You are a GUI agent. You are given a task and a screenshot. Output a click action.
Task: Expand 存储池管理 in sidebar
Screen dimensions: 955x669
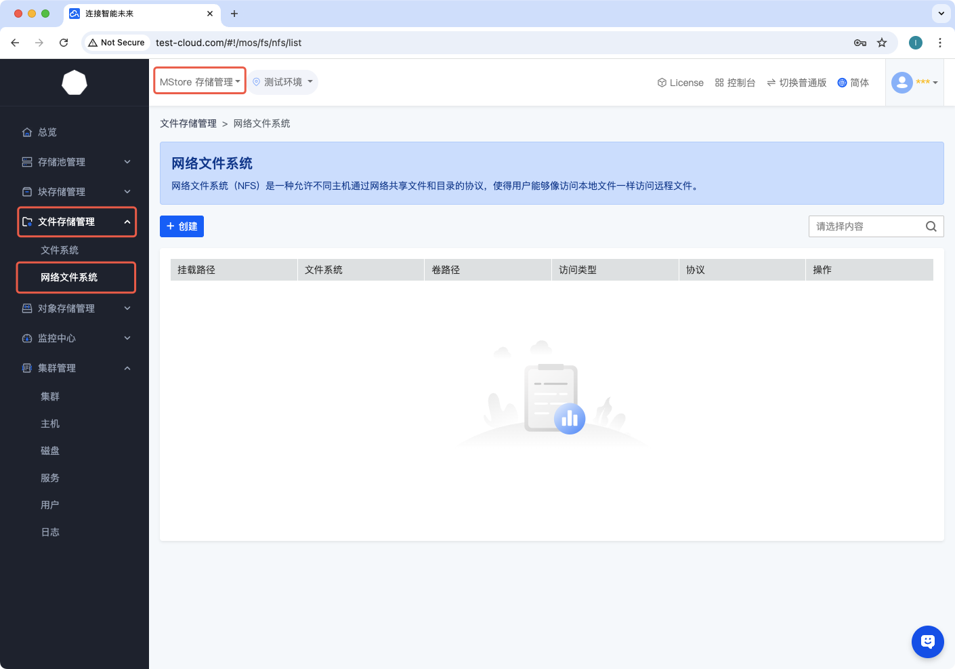[x=75, y=162]
